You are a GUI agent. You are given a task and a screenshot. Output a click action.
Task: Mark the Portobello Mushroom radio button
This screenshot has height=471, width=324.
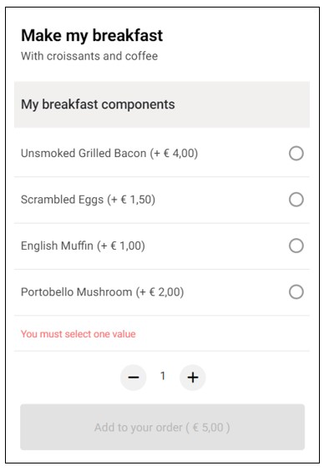tap(296, 292)
